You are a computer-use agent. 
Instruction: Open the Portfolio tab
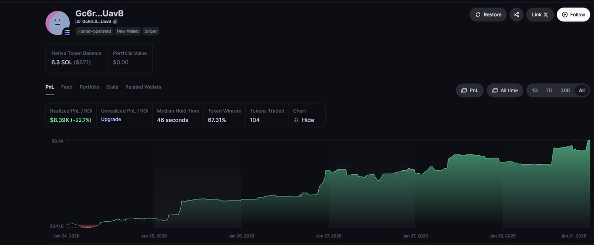click(x=89, y=87)
